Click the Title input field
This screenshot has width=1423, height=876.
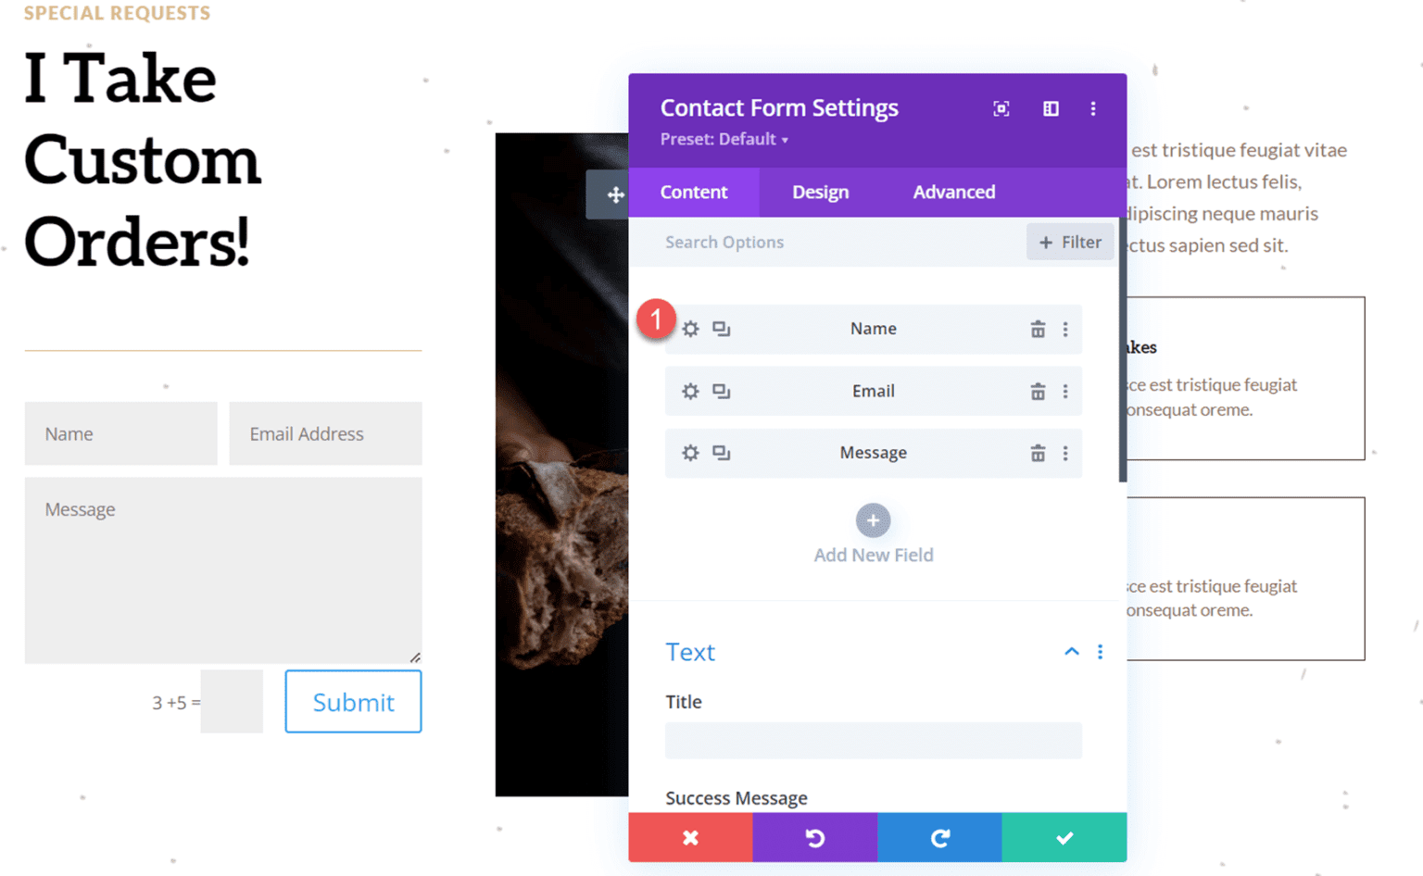coord(873,741)
